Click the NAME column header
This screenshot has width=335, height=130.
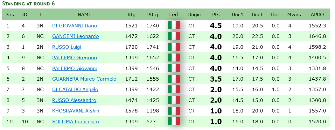coord(84,15)
